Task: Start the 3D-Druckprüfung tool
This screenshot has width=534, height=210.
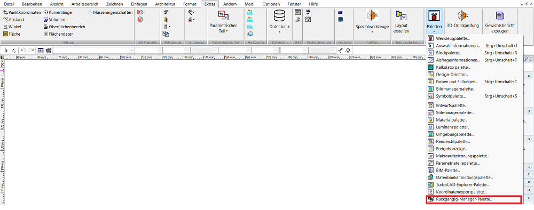Action: (x=462, y=20)
